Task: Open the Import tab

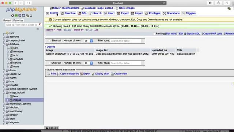Action: pos(137,13)
